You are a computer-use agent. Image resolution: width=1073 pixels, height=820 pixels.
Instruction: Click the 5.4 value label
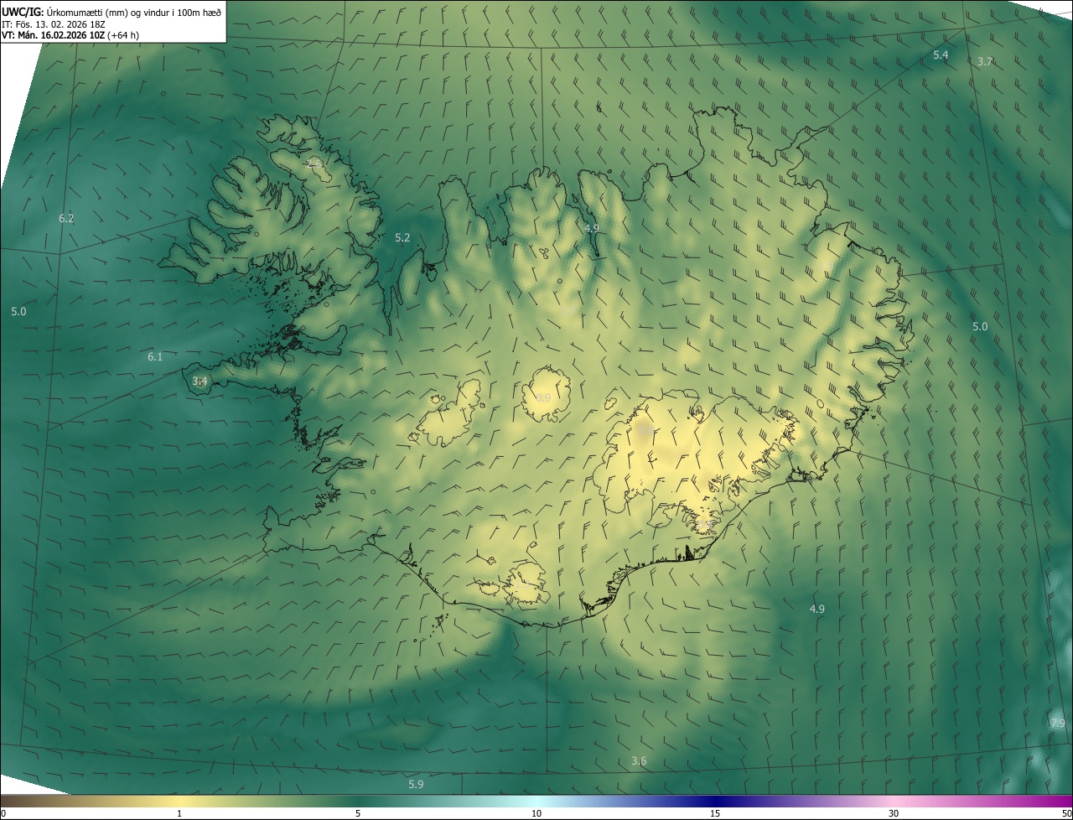[941, 54]
